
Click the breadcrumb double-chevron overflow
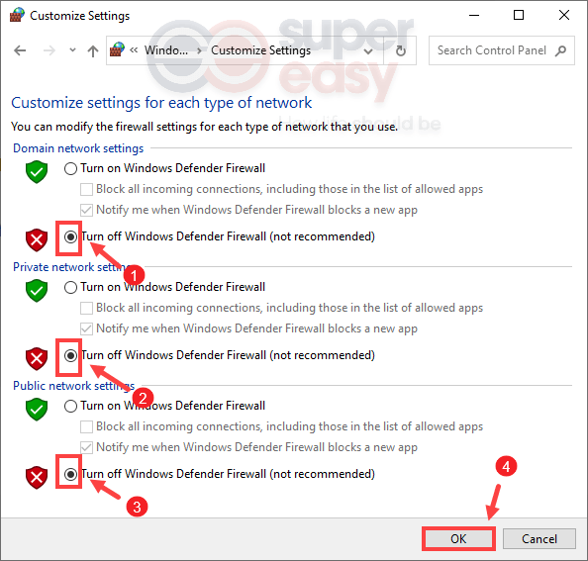tap(134, 49)
